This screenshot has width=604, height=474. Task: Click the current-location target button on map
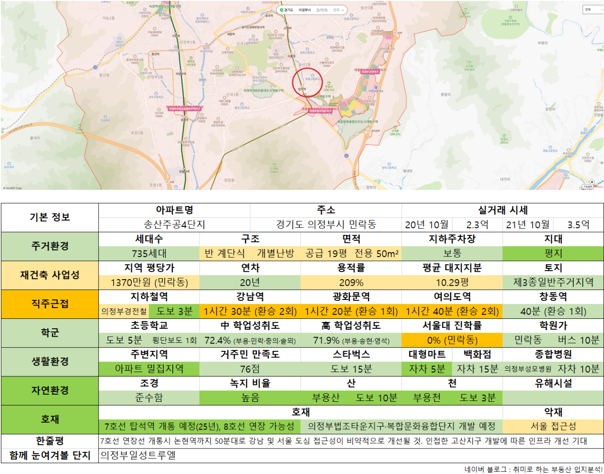592,182
